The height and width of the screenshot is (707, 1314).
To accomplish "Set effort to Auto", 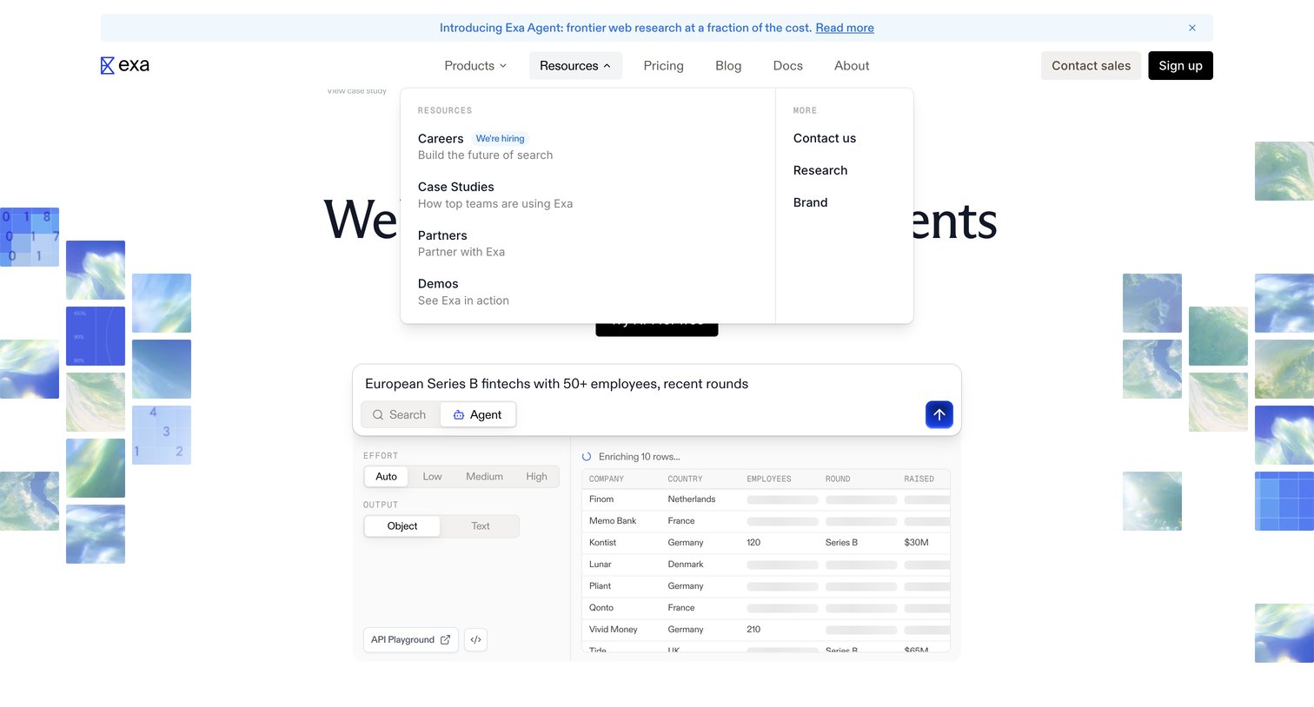I will [387, 477].
